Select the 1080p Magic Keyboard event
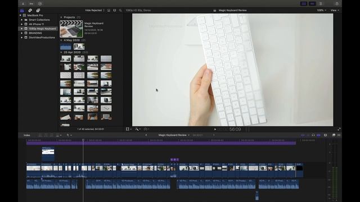The image size is (360, 202). (38, 29)
